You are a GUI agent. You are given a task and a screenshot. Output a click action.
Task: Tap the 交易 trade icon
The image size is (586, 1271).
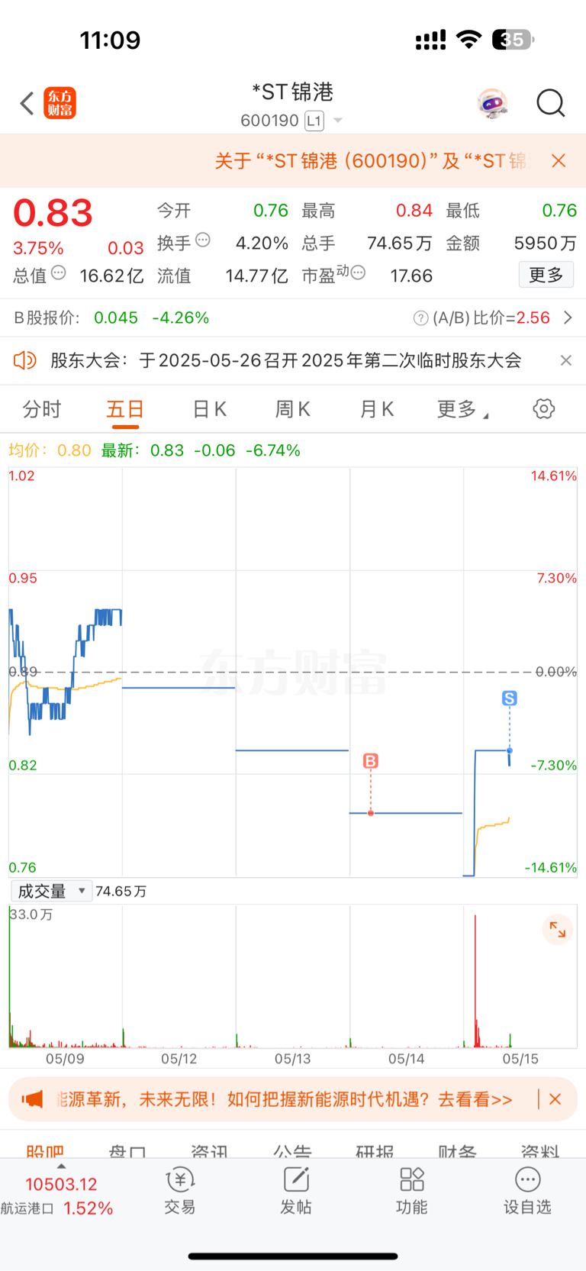(180, 1190)
